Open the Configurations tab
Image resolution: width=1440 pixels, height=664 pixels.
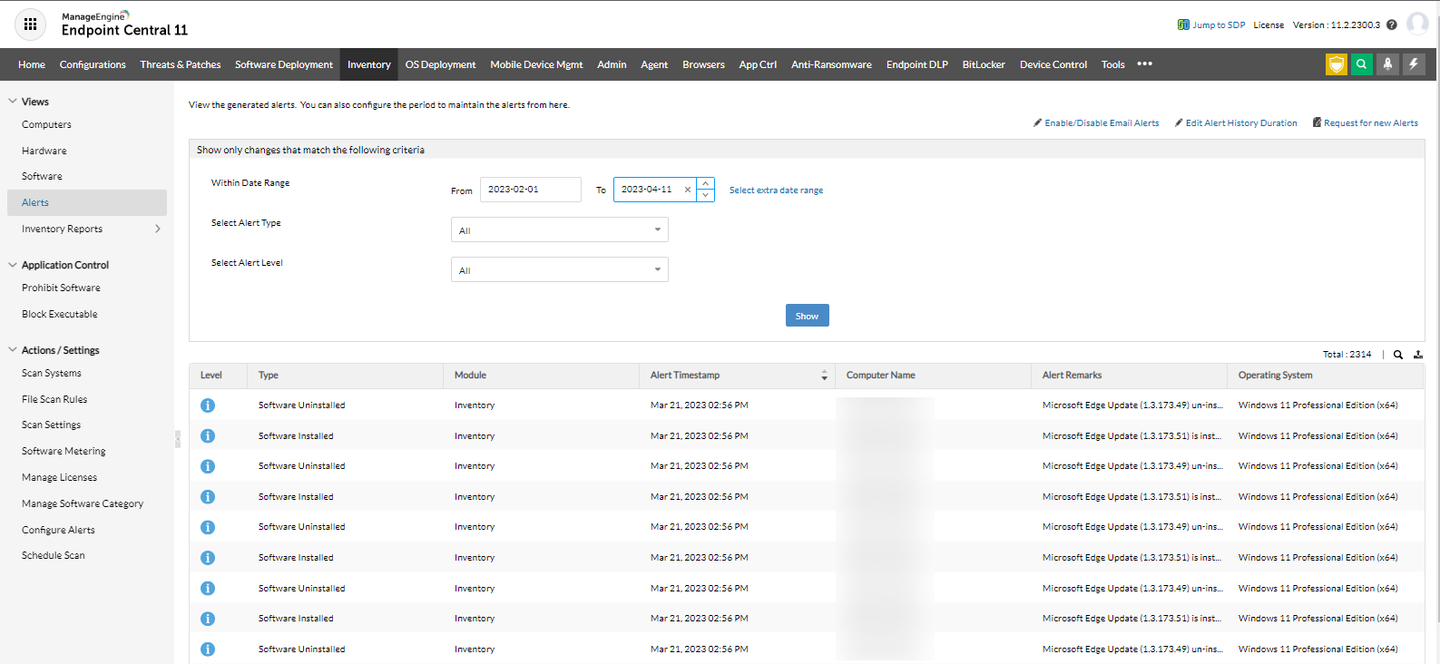pyautogui.click(x=93, y=64)
